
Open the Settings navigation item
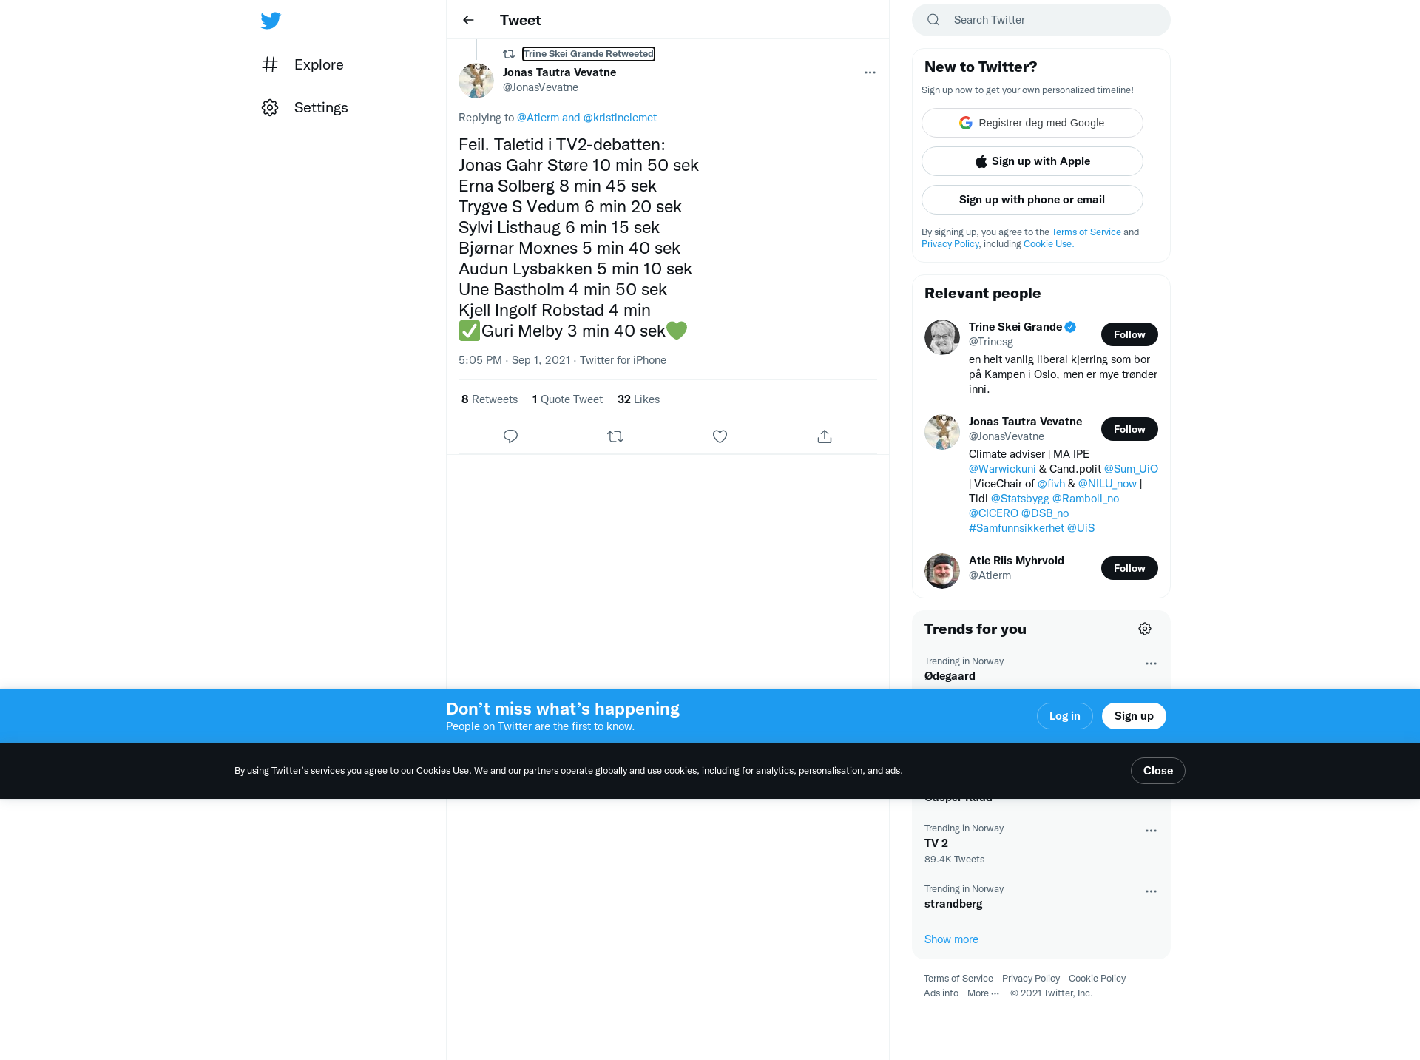click(x=305, y=107)
